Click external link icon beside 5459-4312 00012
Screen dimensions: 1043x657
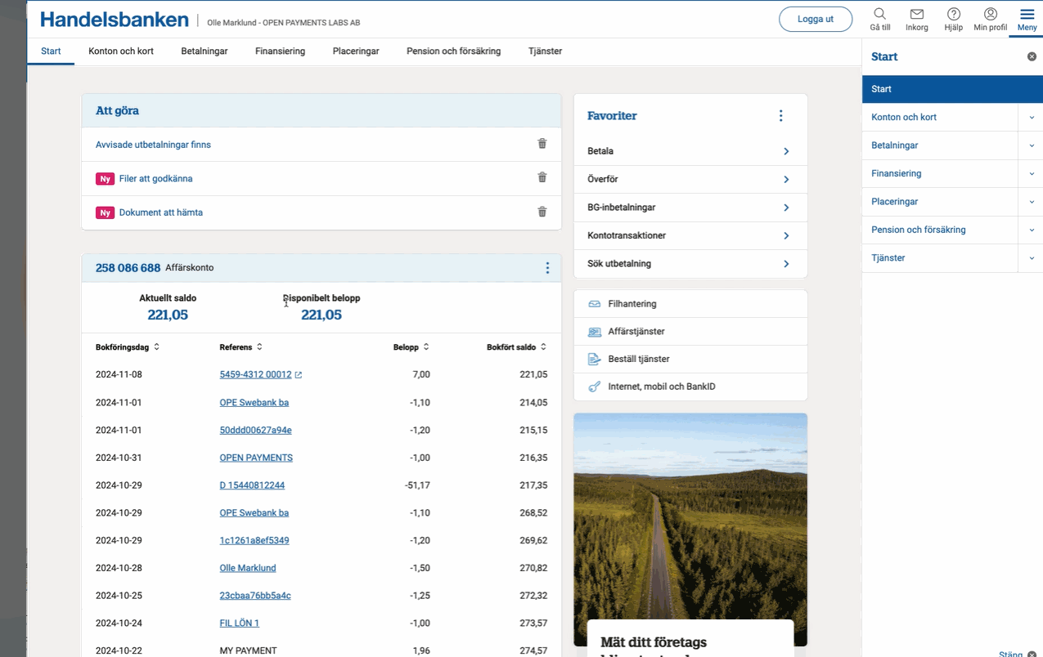tap(299, 375)
